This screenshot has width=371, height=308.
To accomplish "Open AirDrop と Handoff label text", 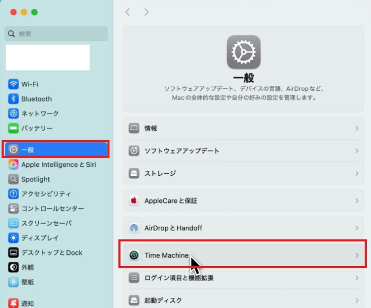I will point(174,228).
